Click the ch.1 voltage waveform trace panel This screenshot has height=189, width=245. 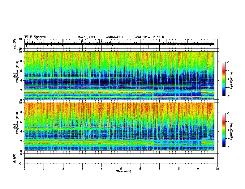122,44
